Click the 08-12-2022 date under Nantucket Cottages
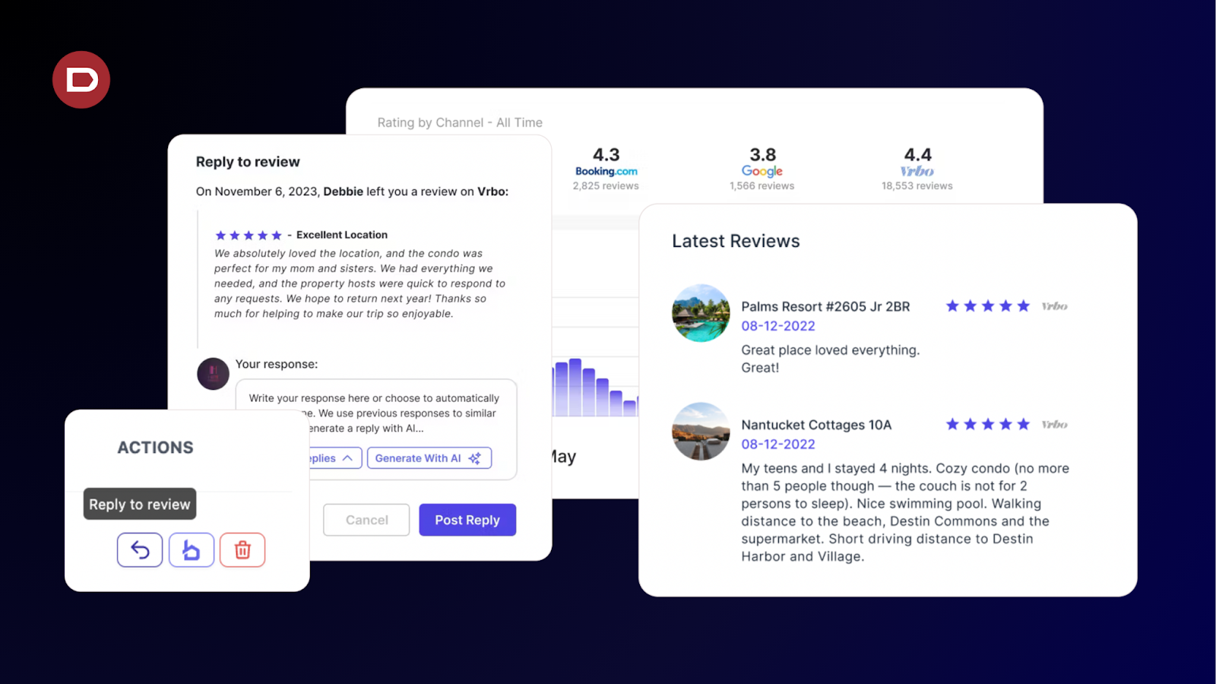The height and width of the screenshot is (684, 1216). coord(778,445)
